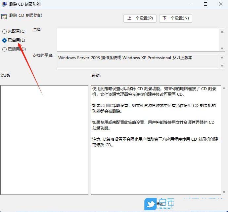
Task: Click the down arrow of the 支持的平台 scrollbar
Action: (x=222, y=66)
